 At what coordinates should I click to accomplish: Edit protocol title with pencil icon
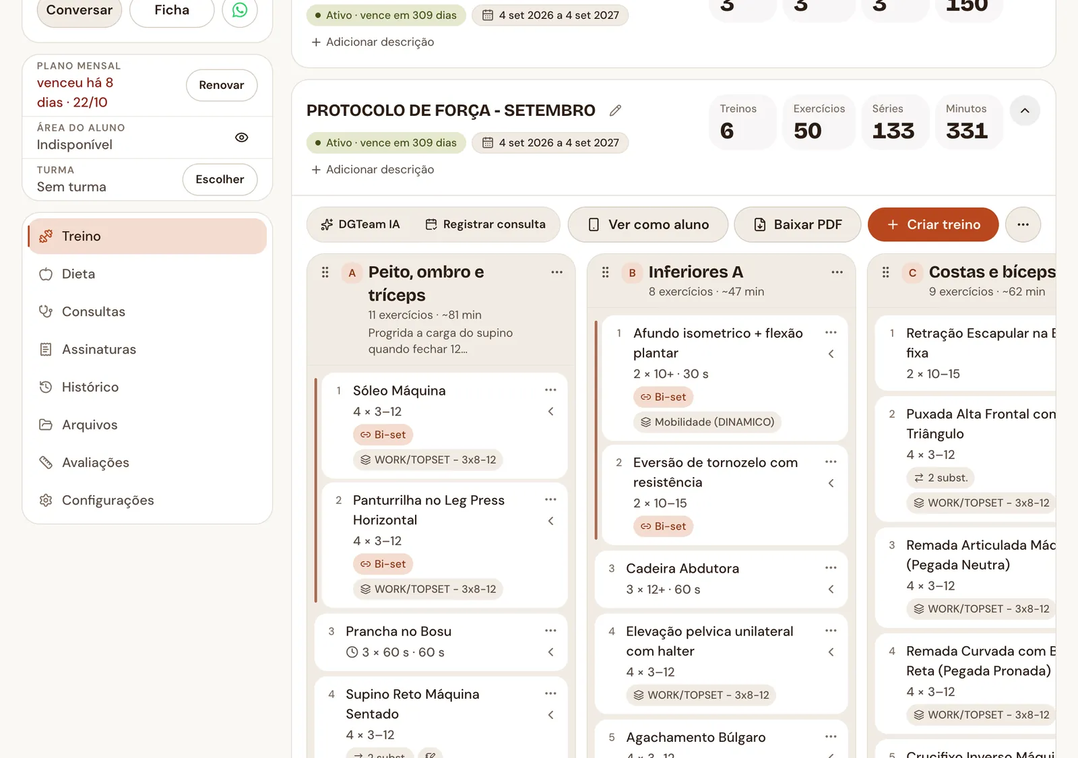point(615,110)
